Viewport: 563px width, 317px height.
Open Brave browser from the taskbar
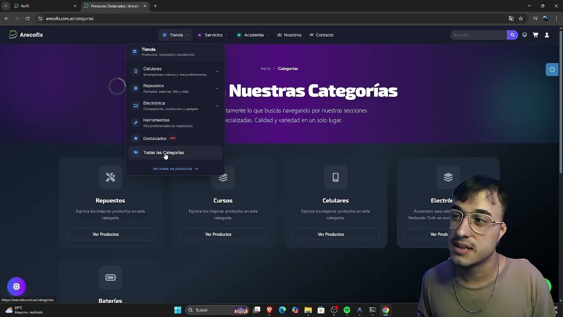click(x=269, y=310)
